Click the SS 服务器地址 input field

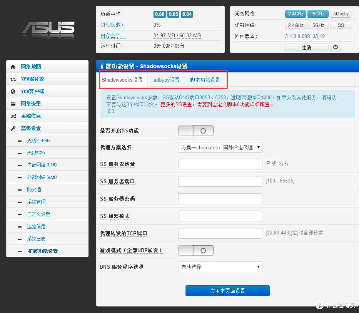220,164
